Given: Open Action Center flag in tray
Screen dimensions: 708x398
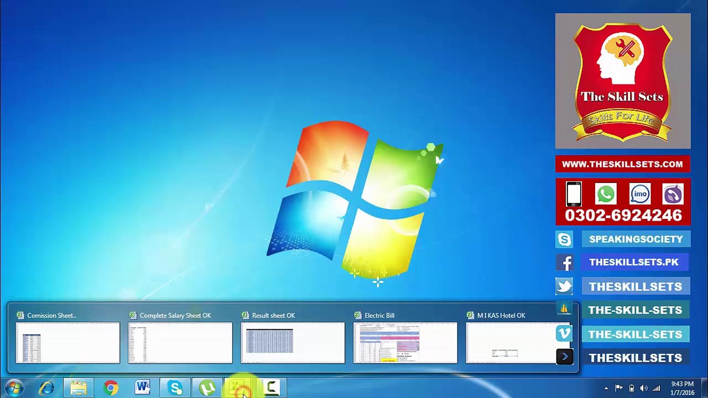Looking at the screenshot, I should coord(619,388).
